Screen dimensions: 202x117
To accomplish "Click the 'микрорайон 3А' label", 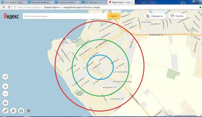I will click(109, 87).
